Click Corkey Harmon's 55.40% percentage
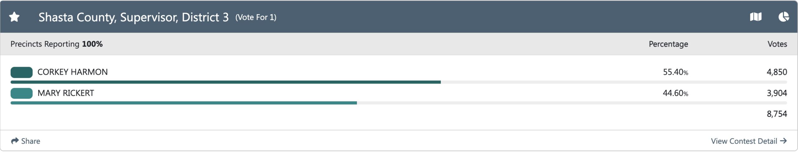 click(675, 72)
